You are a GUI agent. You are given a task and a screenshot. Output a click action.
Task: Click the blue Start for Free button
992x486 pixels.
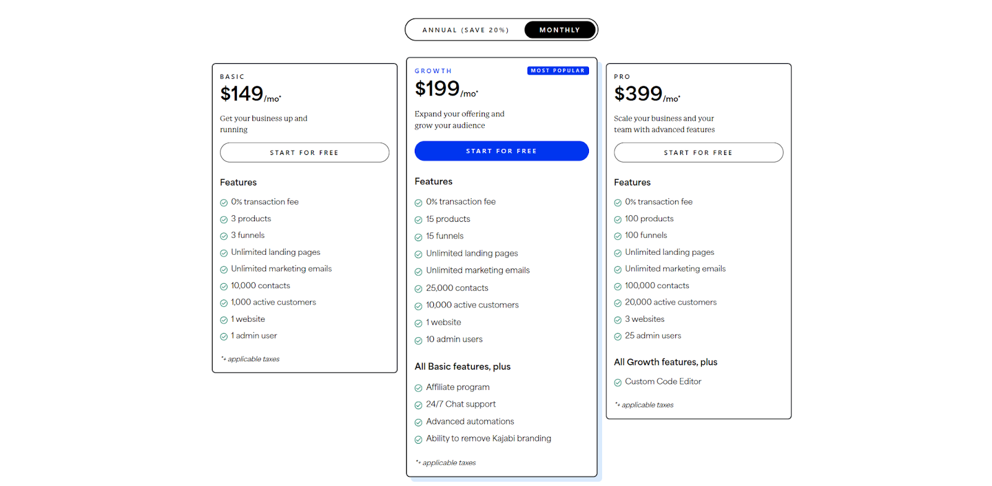(x=501, y=151)
